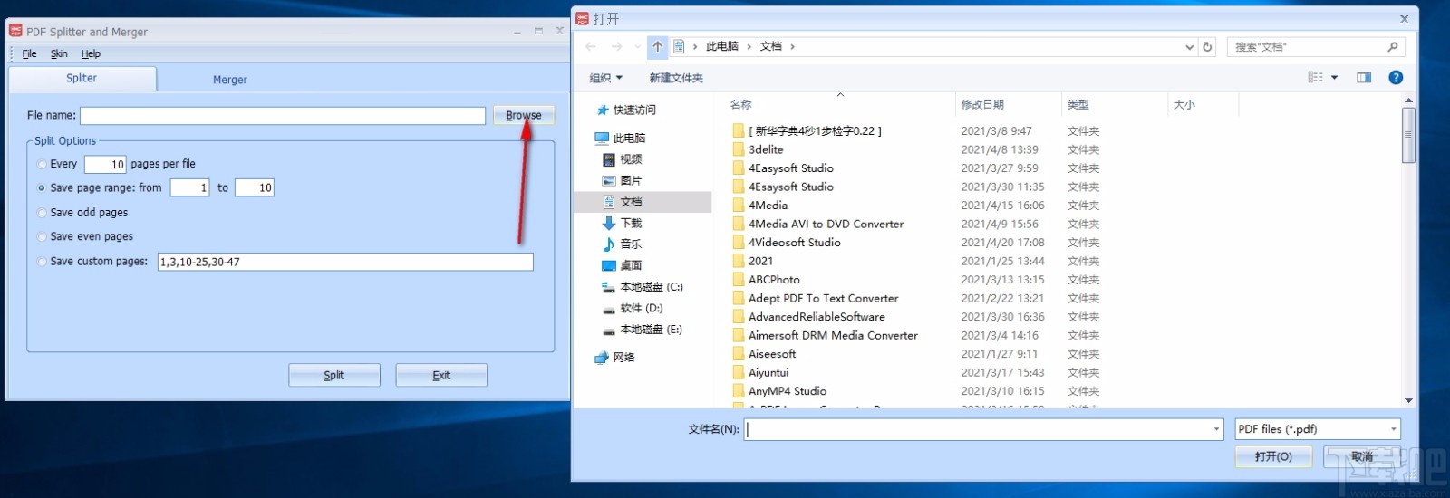Select the Save page range radio button
Screen dimensions: 1450x498
tap(42, 187)
